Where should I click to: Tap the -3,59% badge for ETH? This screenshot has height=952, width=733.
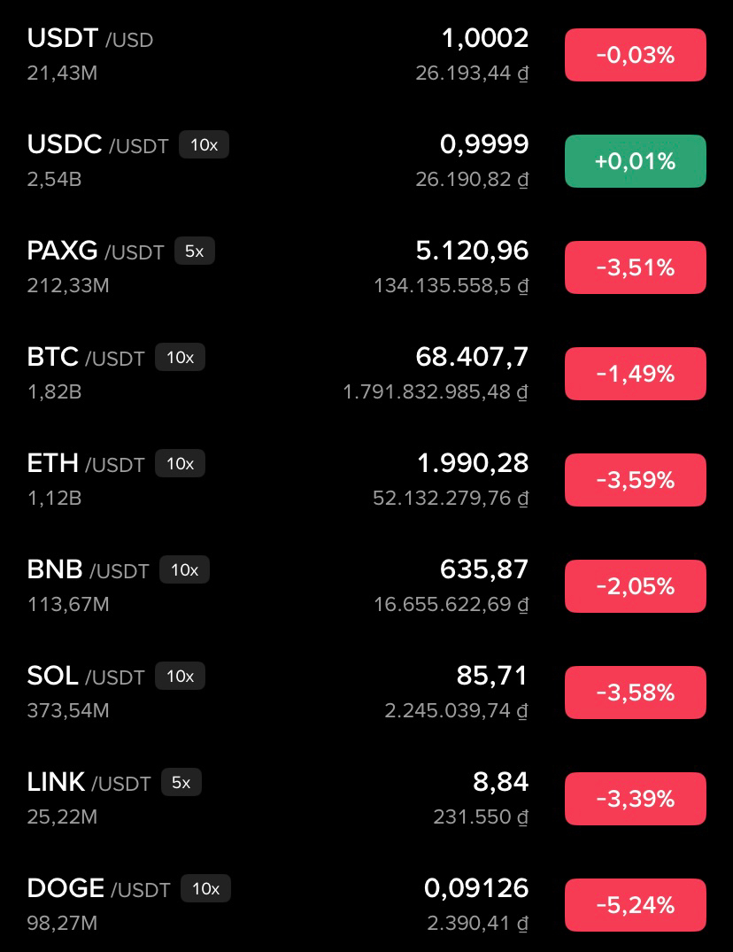[x=636, y=480]
